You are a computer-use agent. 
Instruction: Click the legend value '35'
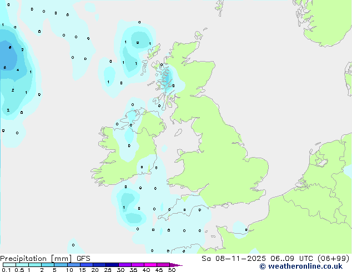[x=133, y=270]
